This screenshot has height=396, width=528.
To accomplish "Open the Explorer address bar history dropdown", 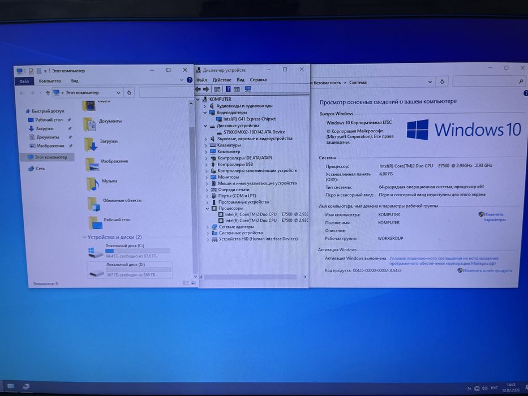I will 118,93.
